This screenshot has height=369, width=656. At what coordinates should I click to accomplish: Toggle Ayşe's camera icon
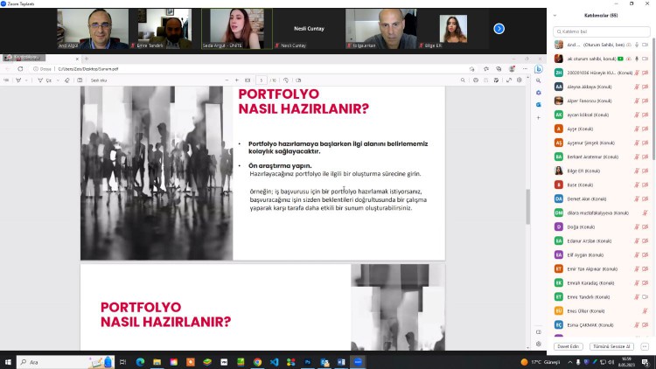(x=646, y=129)
